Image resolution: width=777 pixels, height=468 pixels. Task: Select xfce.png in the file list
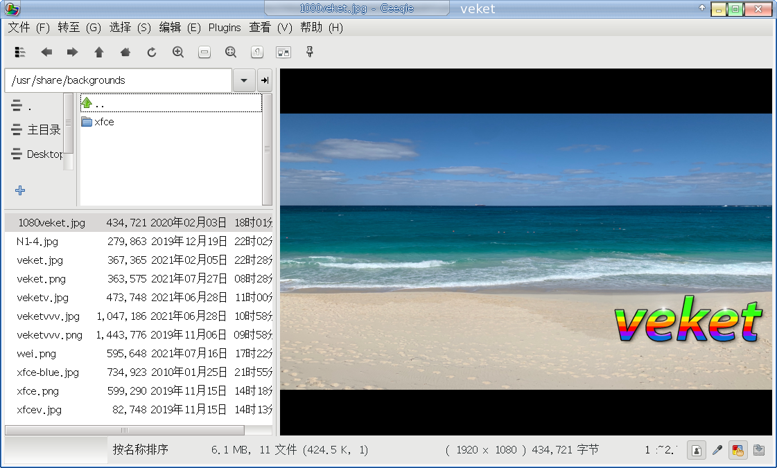point(139,391)
